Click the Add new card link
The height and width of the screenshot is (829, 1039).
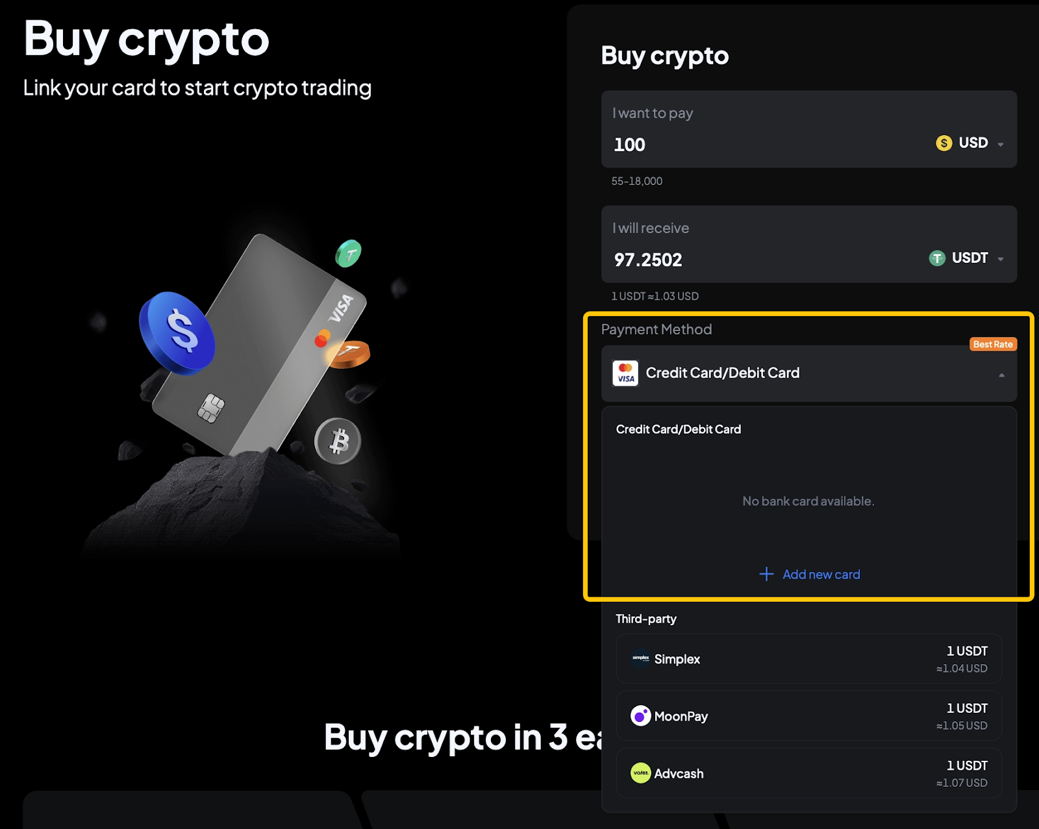[821, 575]
